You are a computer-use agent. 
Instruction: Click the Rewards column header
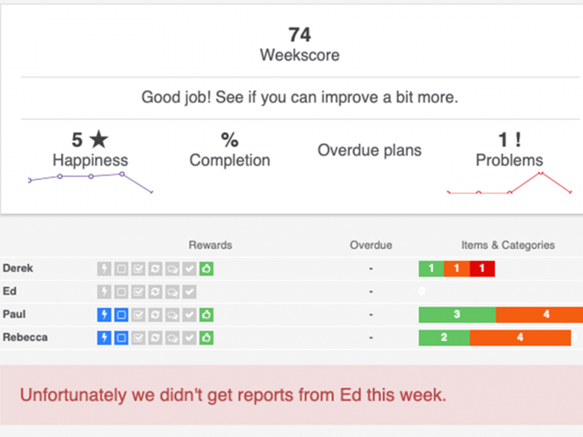211,245
